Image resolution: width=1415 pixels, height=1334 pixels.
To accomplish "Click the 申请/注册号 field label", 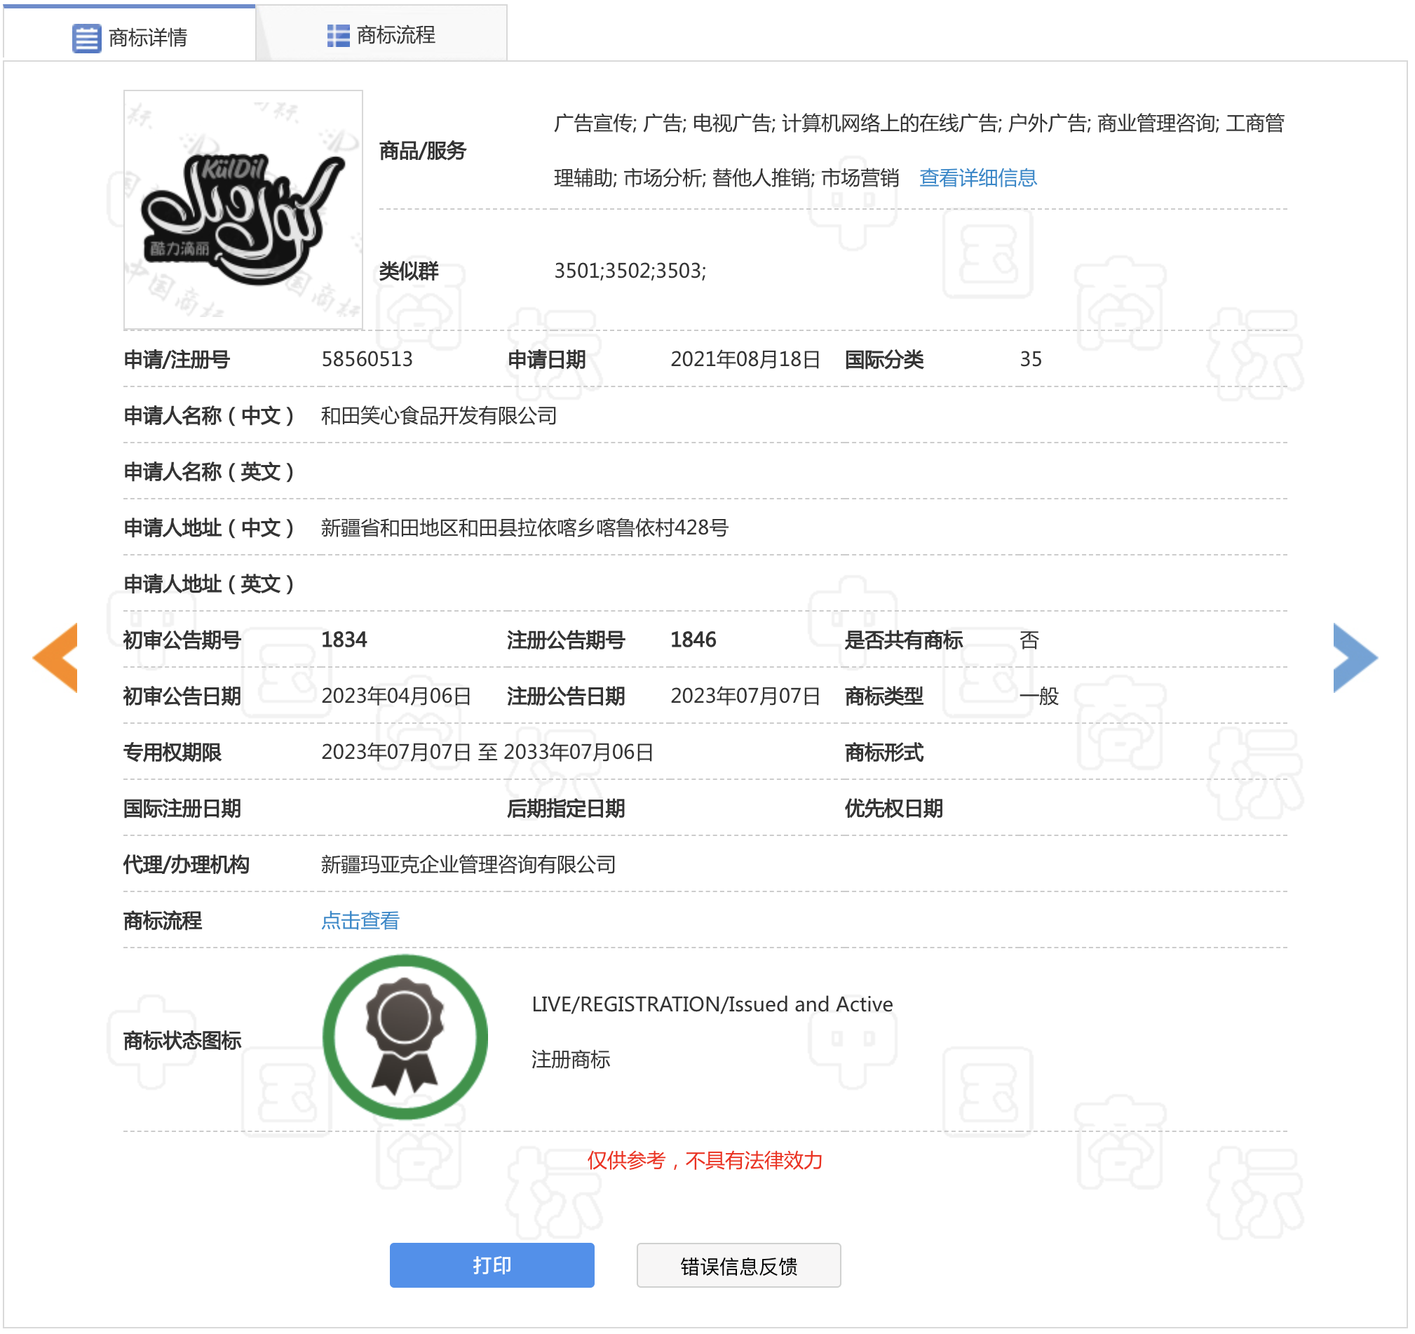I will coord(177,360).
